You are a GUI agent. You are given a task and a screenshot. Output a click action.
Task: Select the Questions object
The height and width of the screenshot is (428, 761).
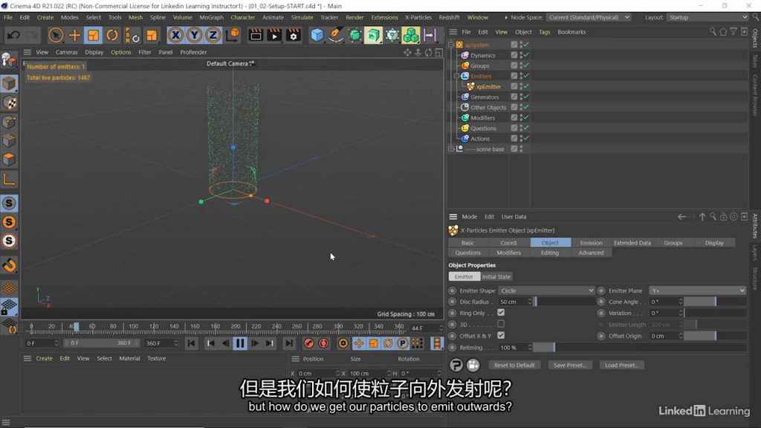click(x=483, y=128)
